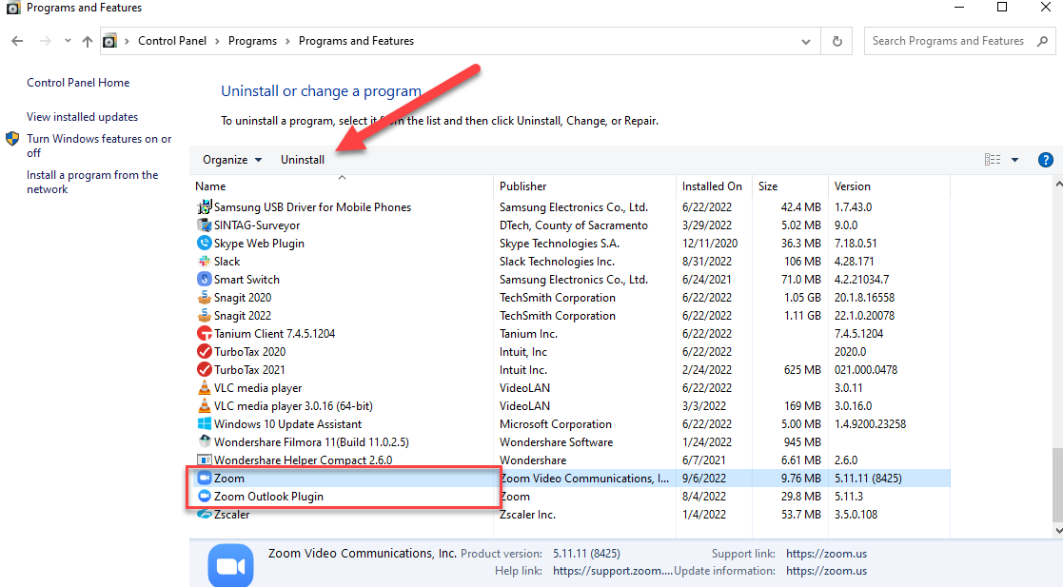Image resolution: width=1063 pixels, height=587 pixels.
Task: Select the Control Panel breadcrumb
Action: 172,41
